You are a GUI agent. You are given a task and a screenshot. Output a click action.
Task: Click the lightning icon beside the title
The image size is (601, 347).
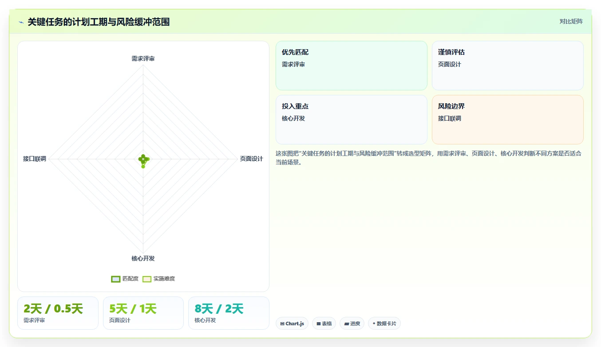(x=21, y=22)
